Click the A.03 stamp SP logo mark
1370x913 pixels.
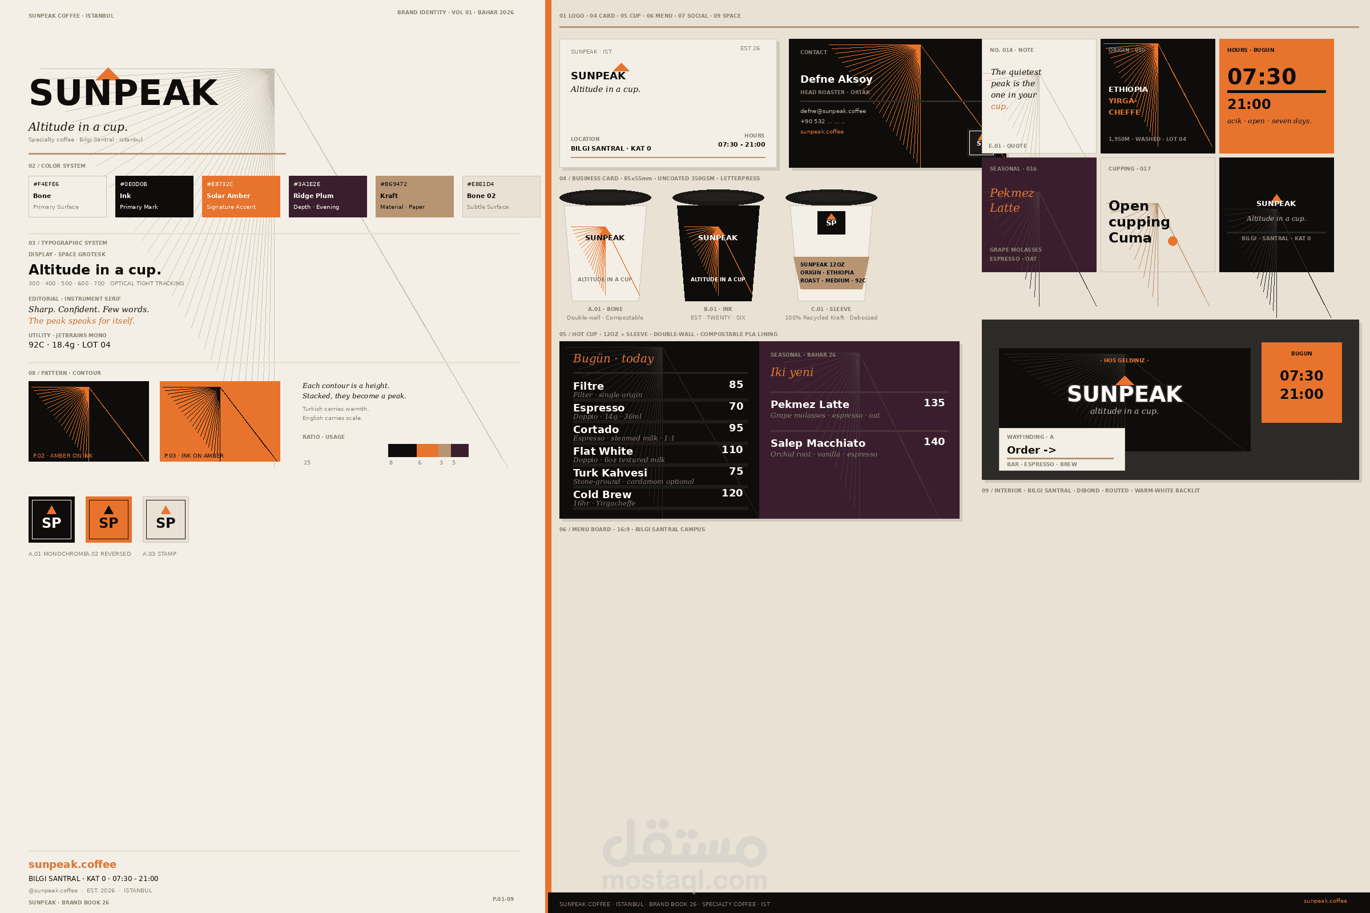point(166,519)
